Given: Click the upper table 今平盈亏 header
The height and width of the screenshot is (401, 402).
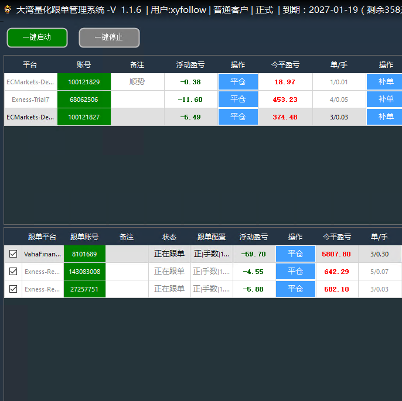Looking at the screenshot, I should pos(285,65).
